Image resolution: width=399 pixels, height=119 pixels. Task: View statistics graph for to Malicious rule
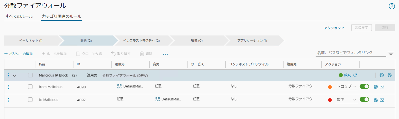point(382,100)
